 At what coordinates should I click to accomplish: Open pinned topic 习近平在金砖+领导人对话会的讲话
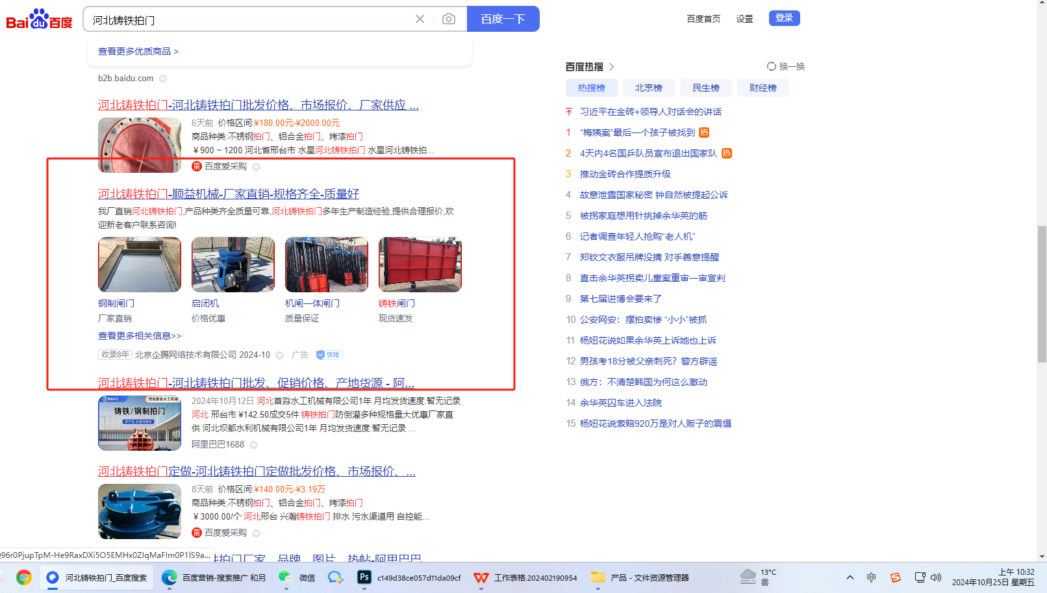(x=651, y=112)
